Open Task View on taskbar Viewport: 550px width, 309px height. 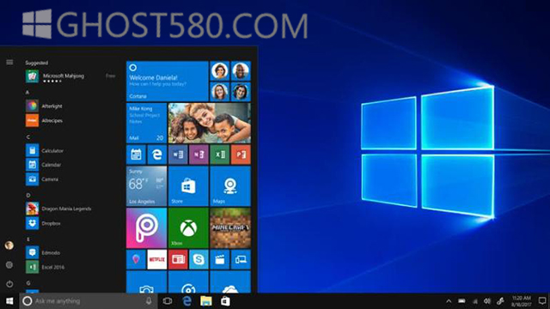coord(168,301)
